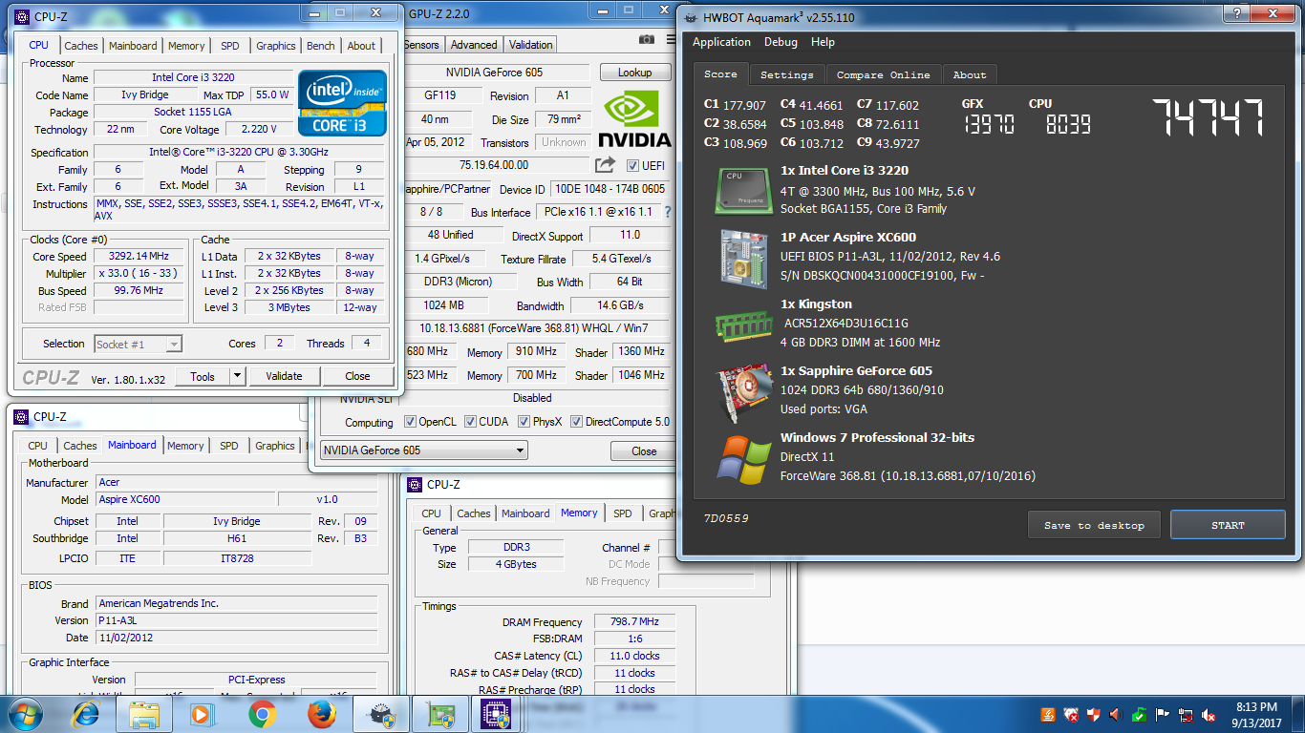1305x733 pixels.
Task: Click the taskbar clock showing 8:13 PM
Action: pyautogui.click(x=1256, y=715)
